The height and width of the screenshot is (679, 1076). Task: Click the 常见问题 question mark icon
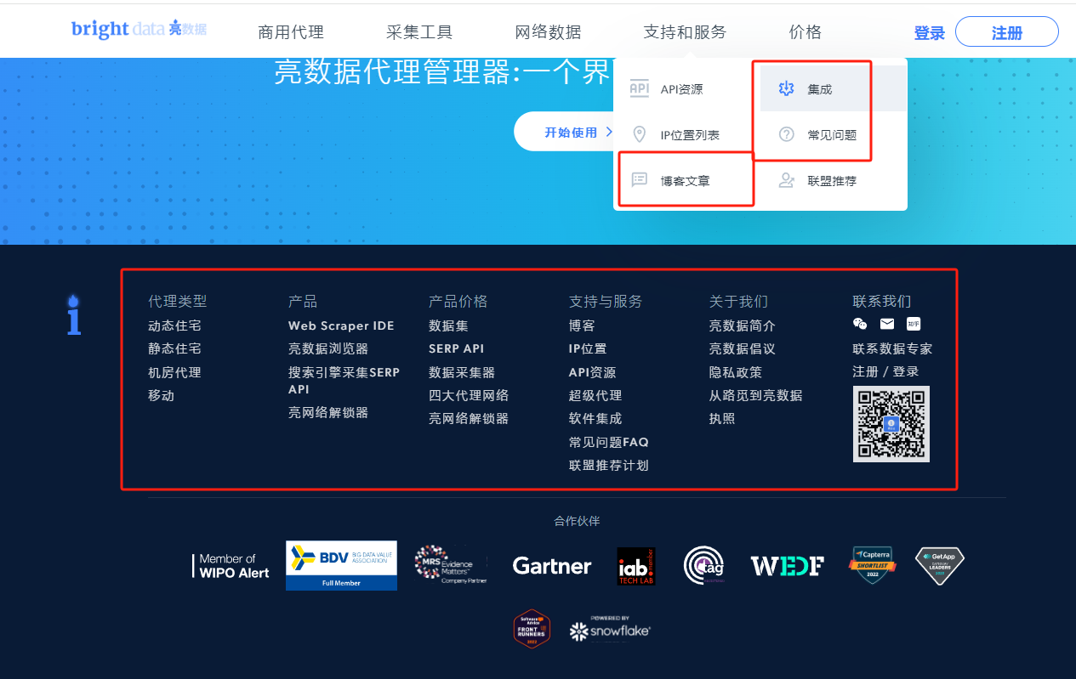click(786, 134)
